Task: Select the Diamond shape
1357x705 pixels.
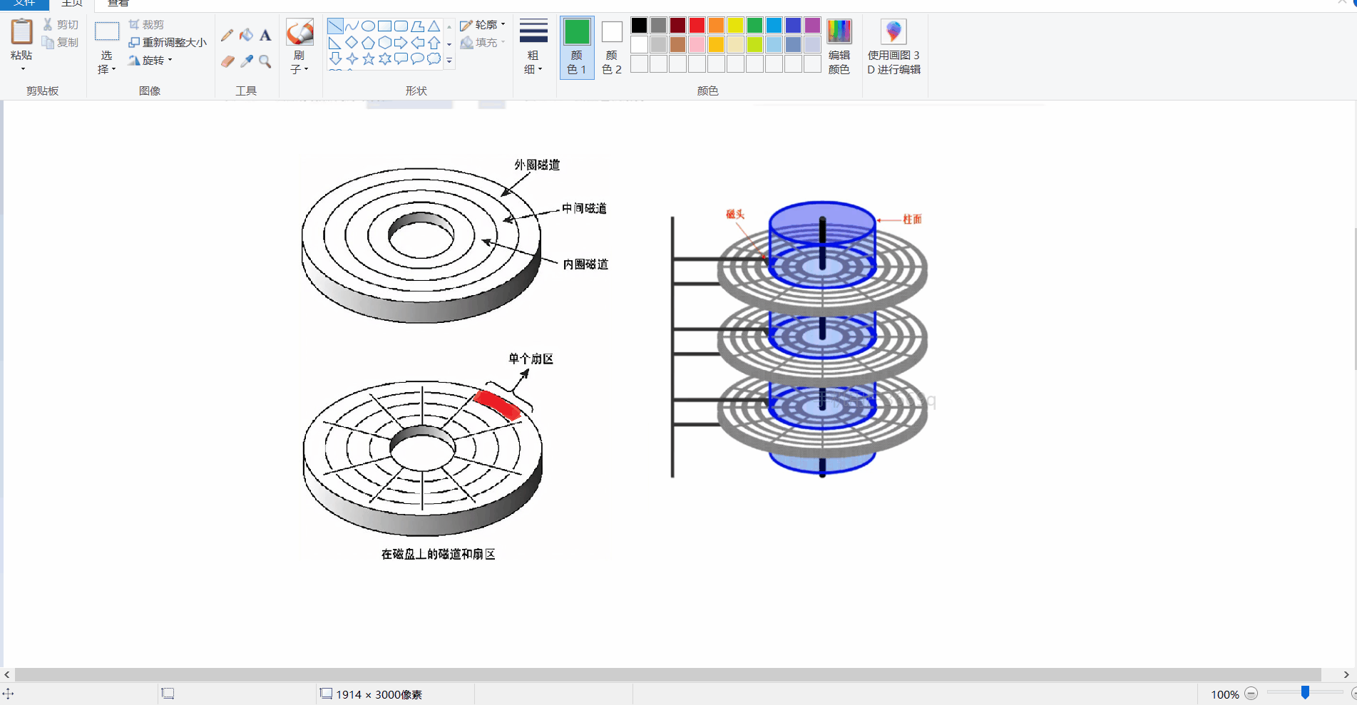Action: [x=352, y=43]
